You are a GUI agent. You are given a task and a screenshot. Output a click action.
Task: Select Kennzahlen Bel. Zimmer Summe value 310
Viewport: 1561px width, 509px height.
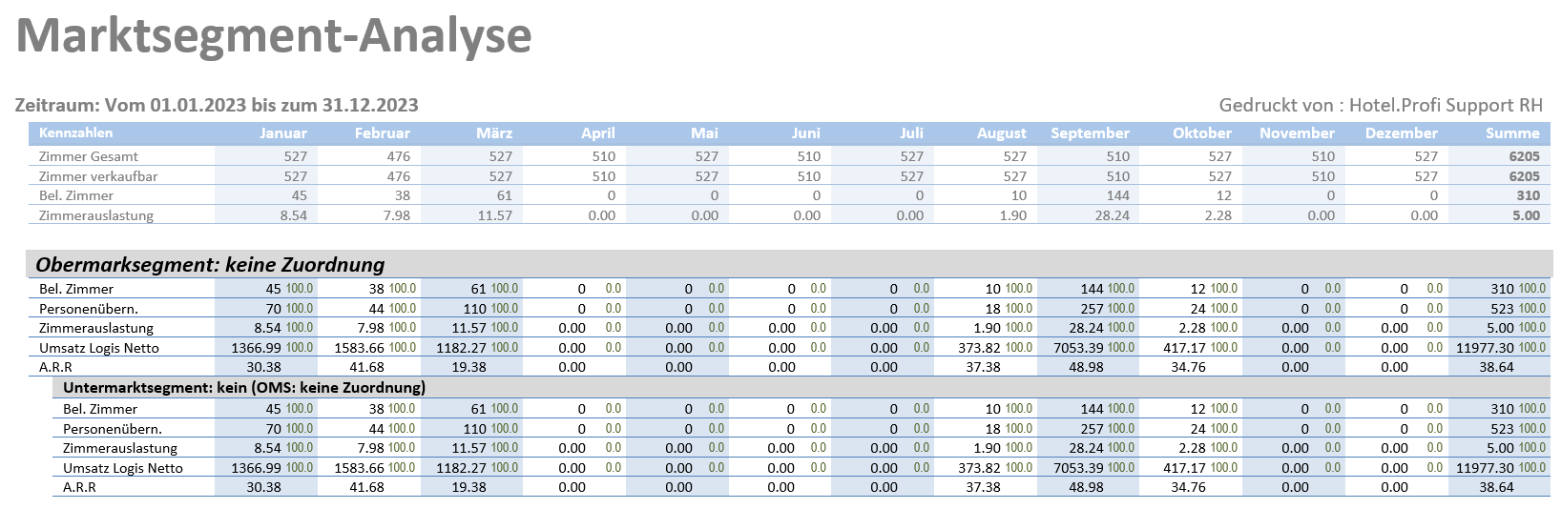coord(1528,195)
